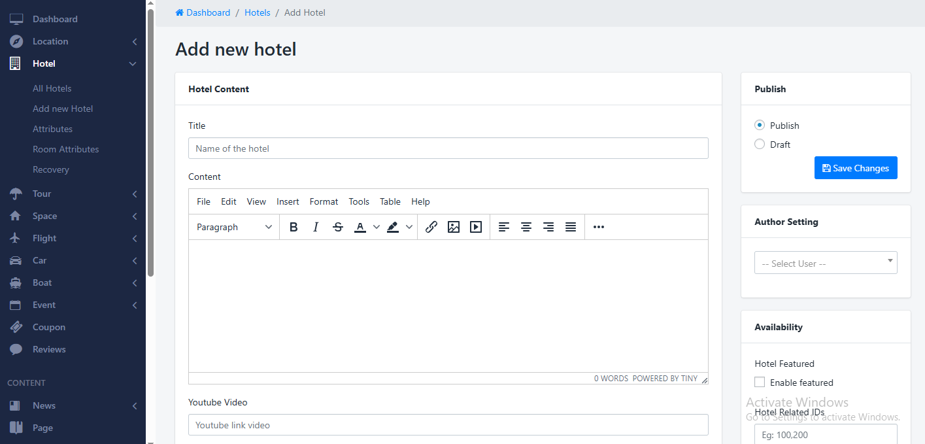This screenshot has width=925, height=444.
Task: Show more toolbar options (three dots)
Action: [x=599, y=227]
